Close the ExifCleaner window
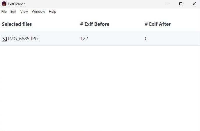 (x=194, y=4)
